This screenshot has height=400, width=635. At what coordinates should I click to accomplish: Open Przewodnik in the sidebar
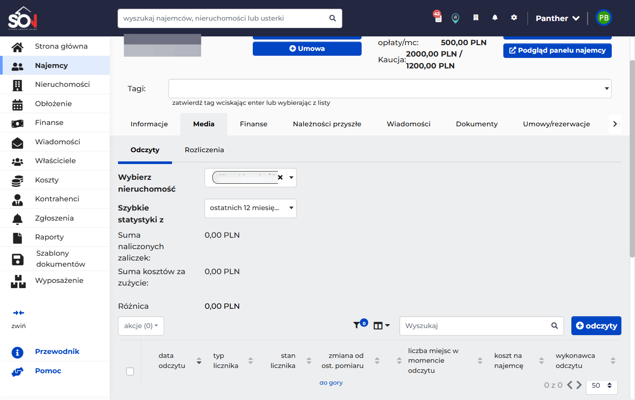(x=55, y=352)
